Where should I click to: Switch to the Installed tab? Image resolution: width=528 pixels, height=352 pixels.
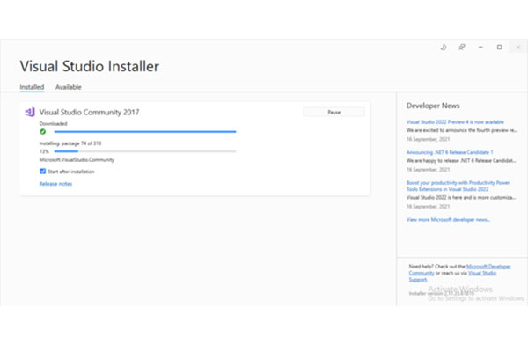pyautogui.click(x=32, y=87)
